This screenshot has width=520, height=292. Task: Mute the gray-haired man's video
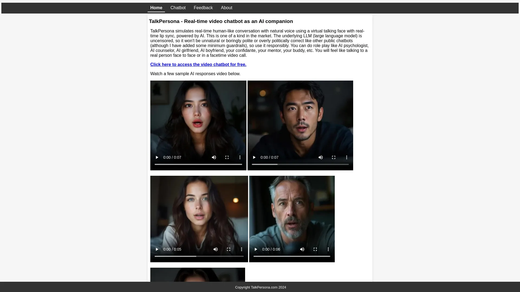pyautogui.click(x=302, y=249)
